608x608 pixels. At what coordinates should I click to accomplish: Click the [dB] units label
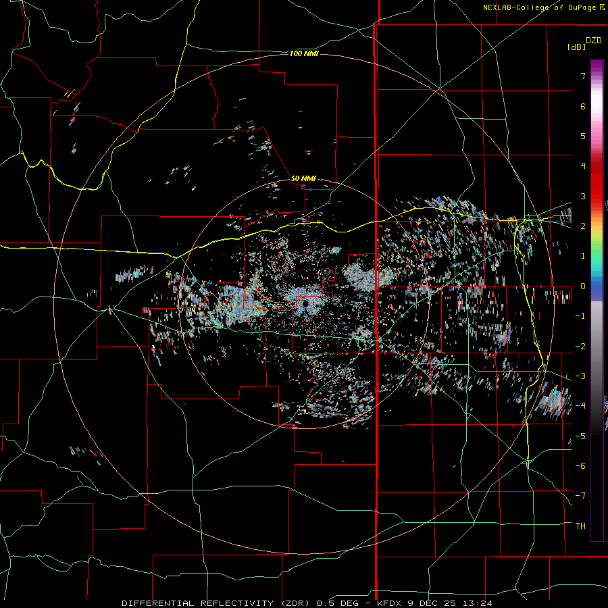click(x=577, y=47)
